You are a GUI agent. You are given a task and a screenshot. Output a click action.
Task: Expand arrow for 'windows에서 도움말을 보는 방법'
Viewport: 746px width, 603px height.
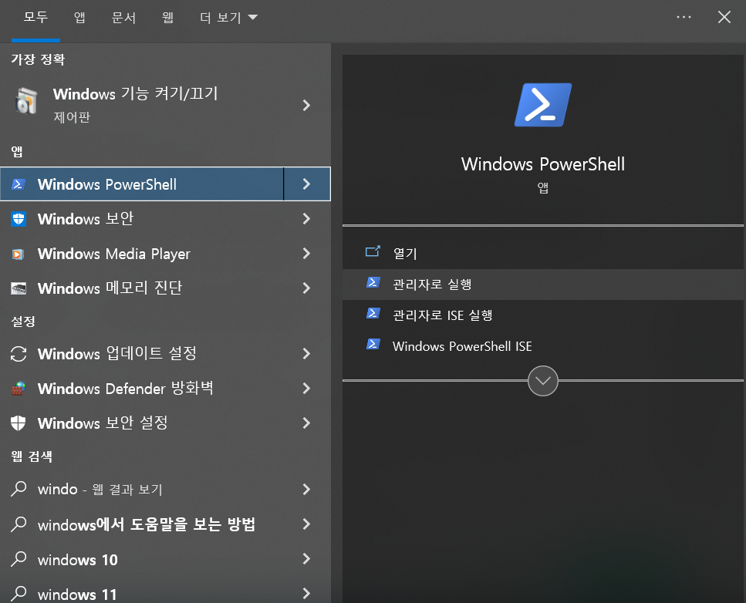pyautogui.click(x=306, y=524)
